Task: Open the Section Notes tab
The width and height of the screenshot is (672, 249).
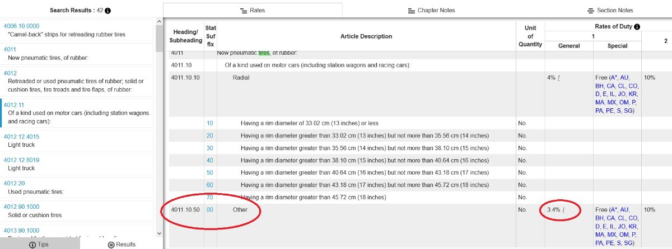Action: pos(610,11)
